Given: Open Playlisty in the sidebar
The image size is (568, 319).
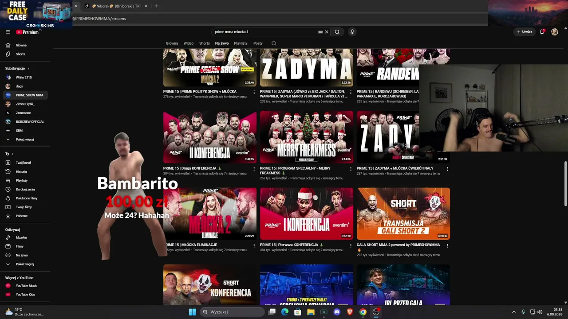Looking at the screenshot, I should click(21, 180).
